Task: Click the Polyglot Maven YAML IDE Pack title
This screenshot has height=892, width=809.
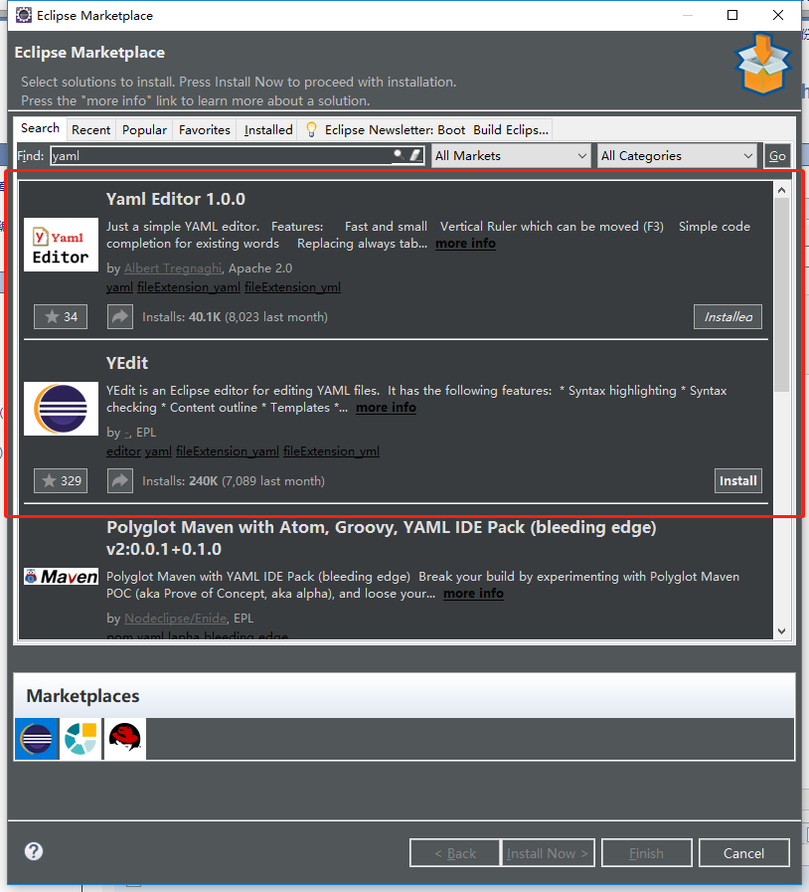Action: pyautogui.click(x=382, y=538)
